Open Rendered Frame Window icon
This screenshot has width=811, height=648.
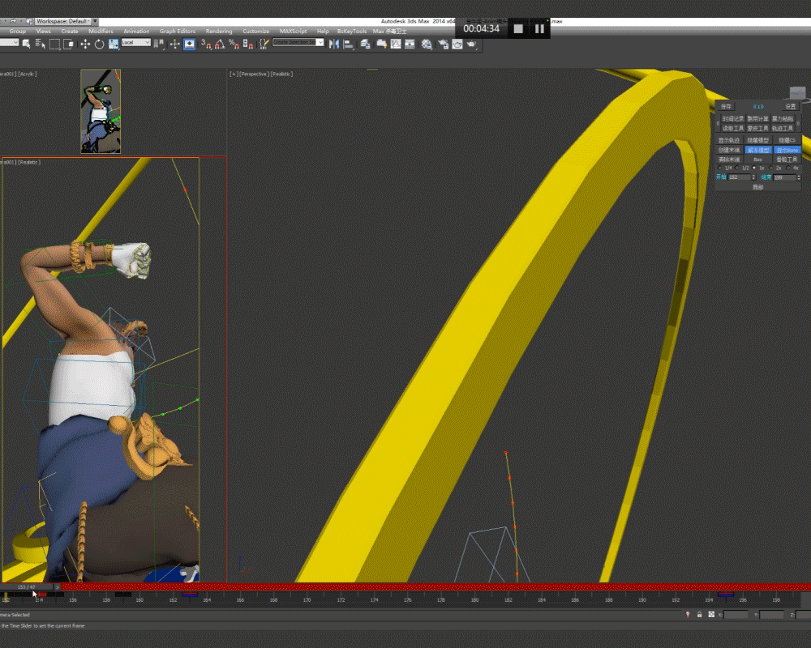point(457,44)
